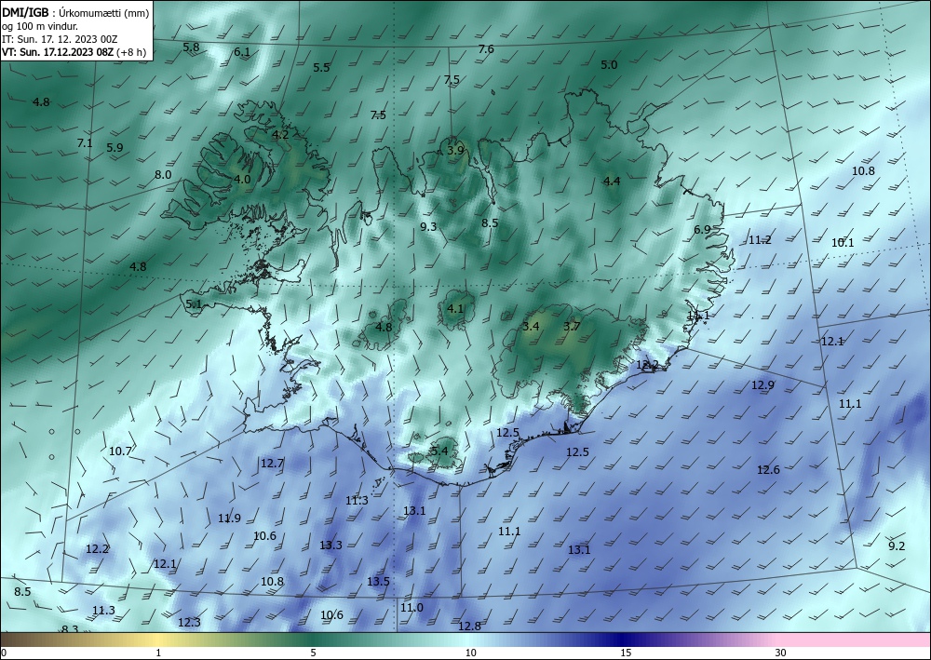This screenshot has width=931, height=660.
Task: Click the dark navy section of the color scale
Action: point(620,640)
